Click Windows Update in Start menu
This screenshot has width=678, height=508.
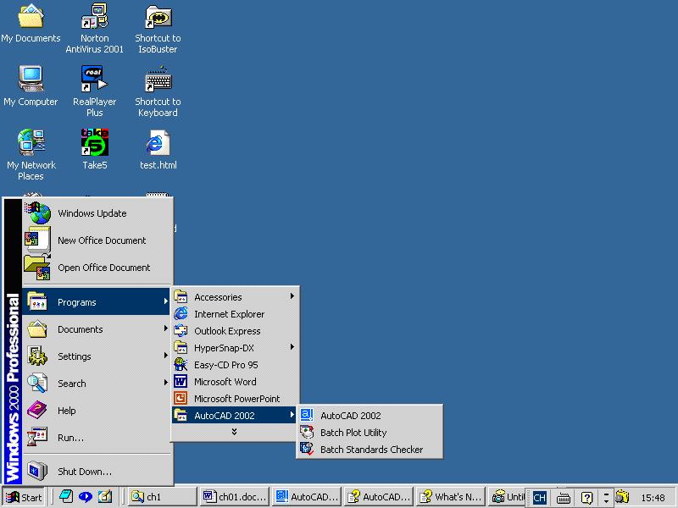(x=97, y=213)
